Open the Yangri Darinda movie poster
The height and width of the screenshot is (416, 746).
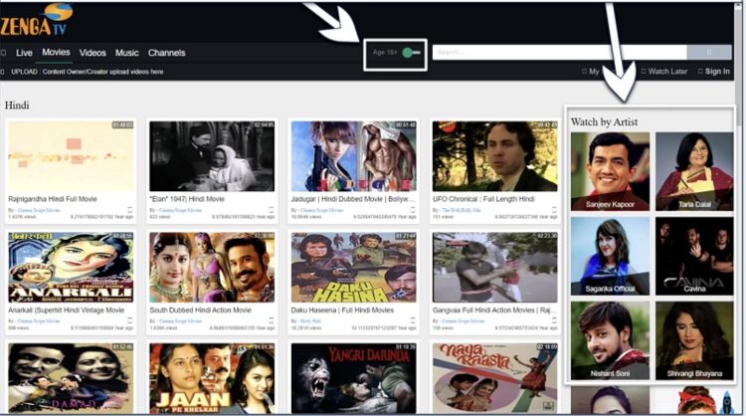pyautogui.click(x=353, y=378)
